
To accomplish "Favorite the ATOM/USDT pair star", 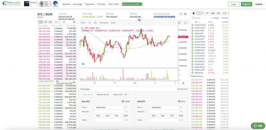I will (x=192, y=53).
